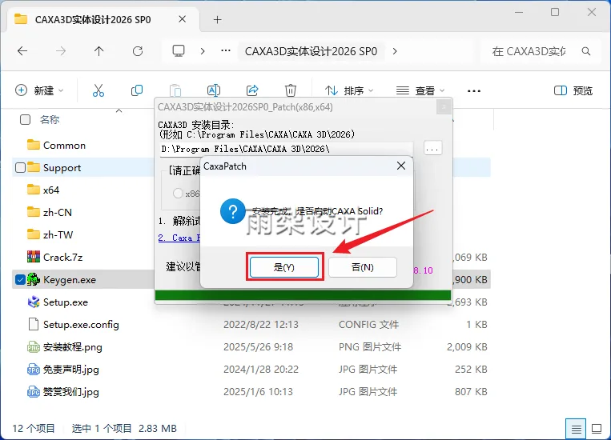Screen dimensions: 611x440
Task: Toggle the 预览 (Preview) pane button
Action: 573,90
